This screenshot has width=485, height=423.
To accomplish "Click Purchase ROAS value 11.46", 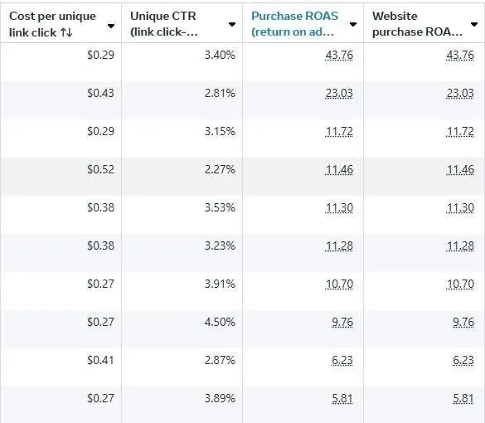I will (339, 169).
